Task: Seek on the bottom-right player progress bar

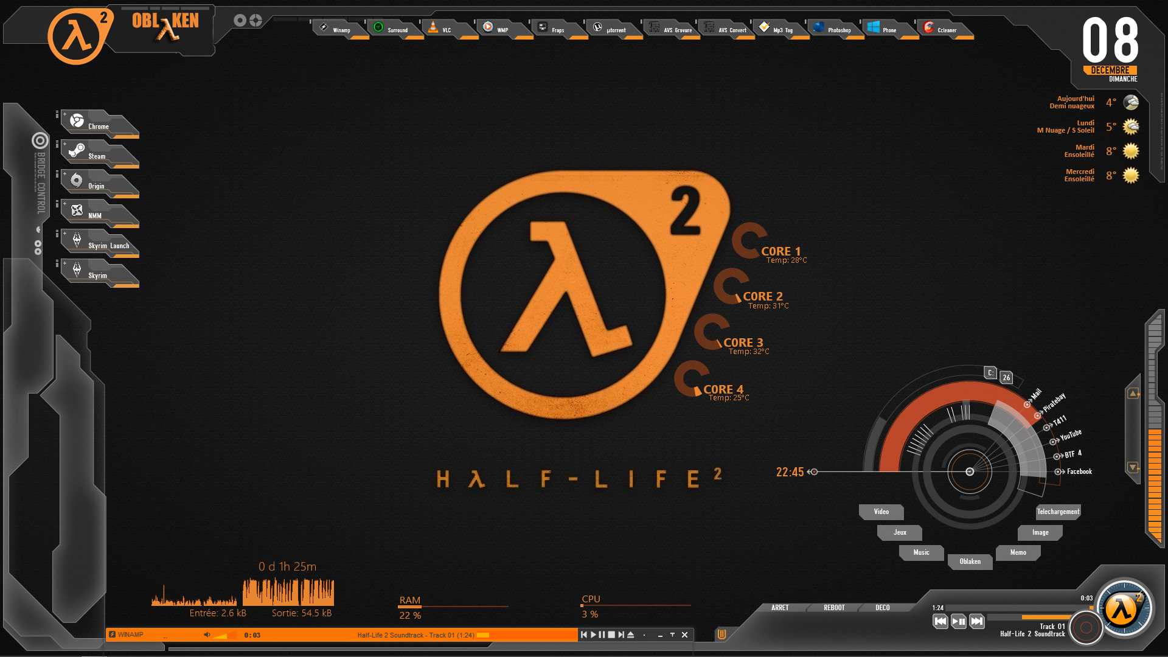Action: click(1019, 608)
